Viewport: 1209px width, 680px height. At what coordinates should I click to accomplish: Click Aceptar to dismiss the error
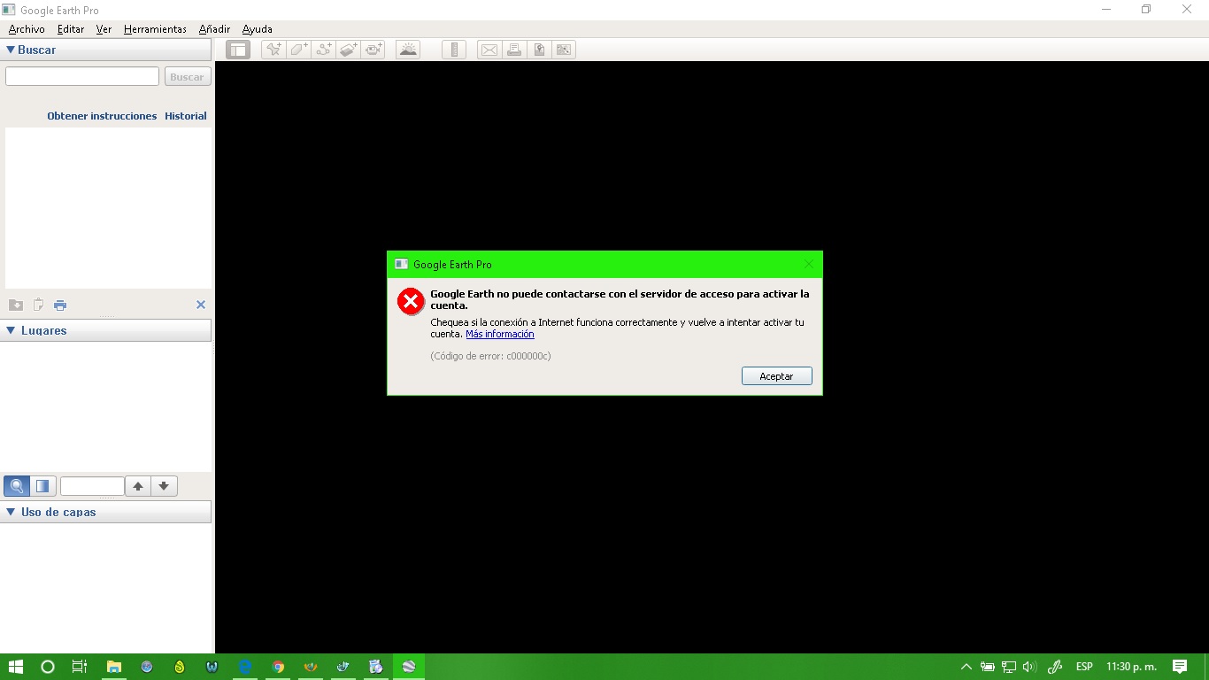777,376
